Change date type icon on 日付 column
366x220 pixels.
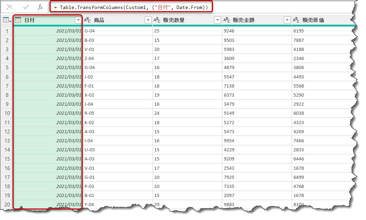coord(18,20)
